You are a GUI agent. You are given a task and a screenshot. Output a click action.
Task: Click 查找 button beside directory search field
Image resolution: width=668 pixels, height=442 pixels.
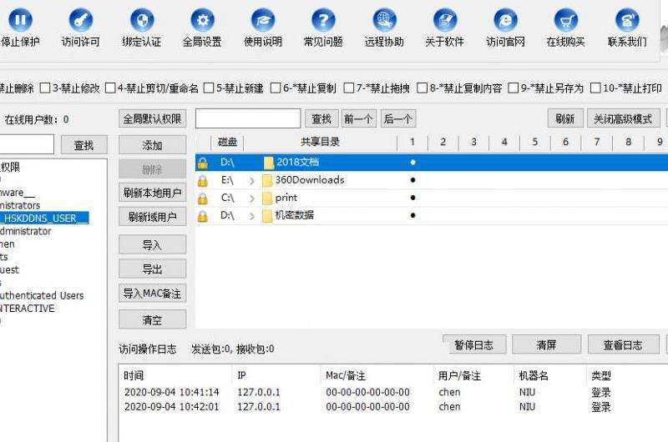click(321, 118)
